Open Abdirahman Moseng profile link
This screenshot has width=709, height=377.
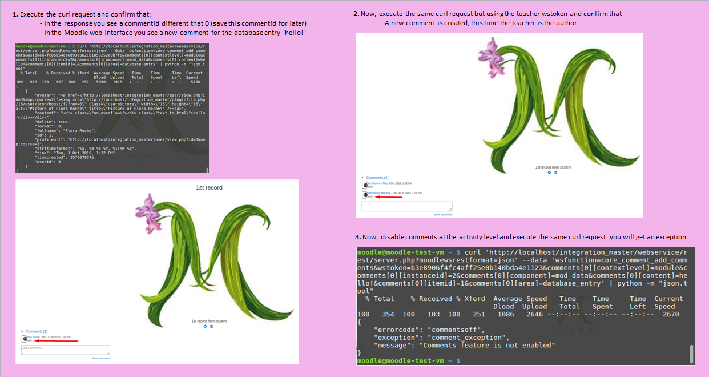378,193
